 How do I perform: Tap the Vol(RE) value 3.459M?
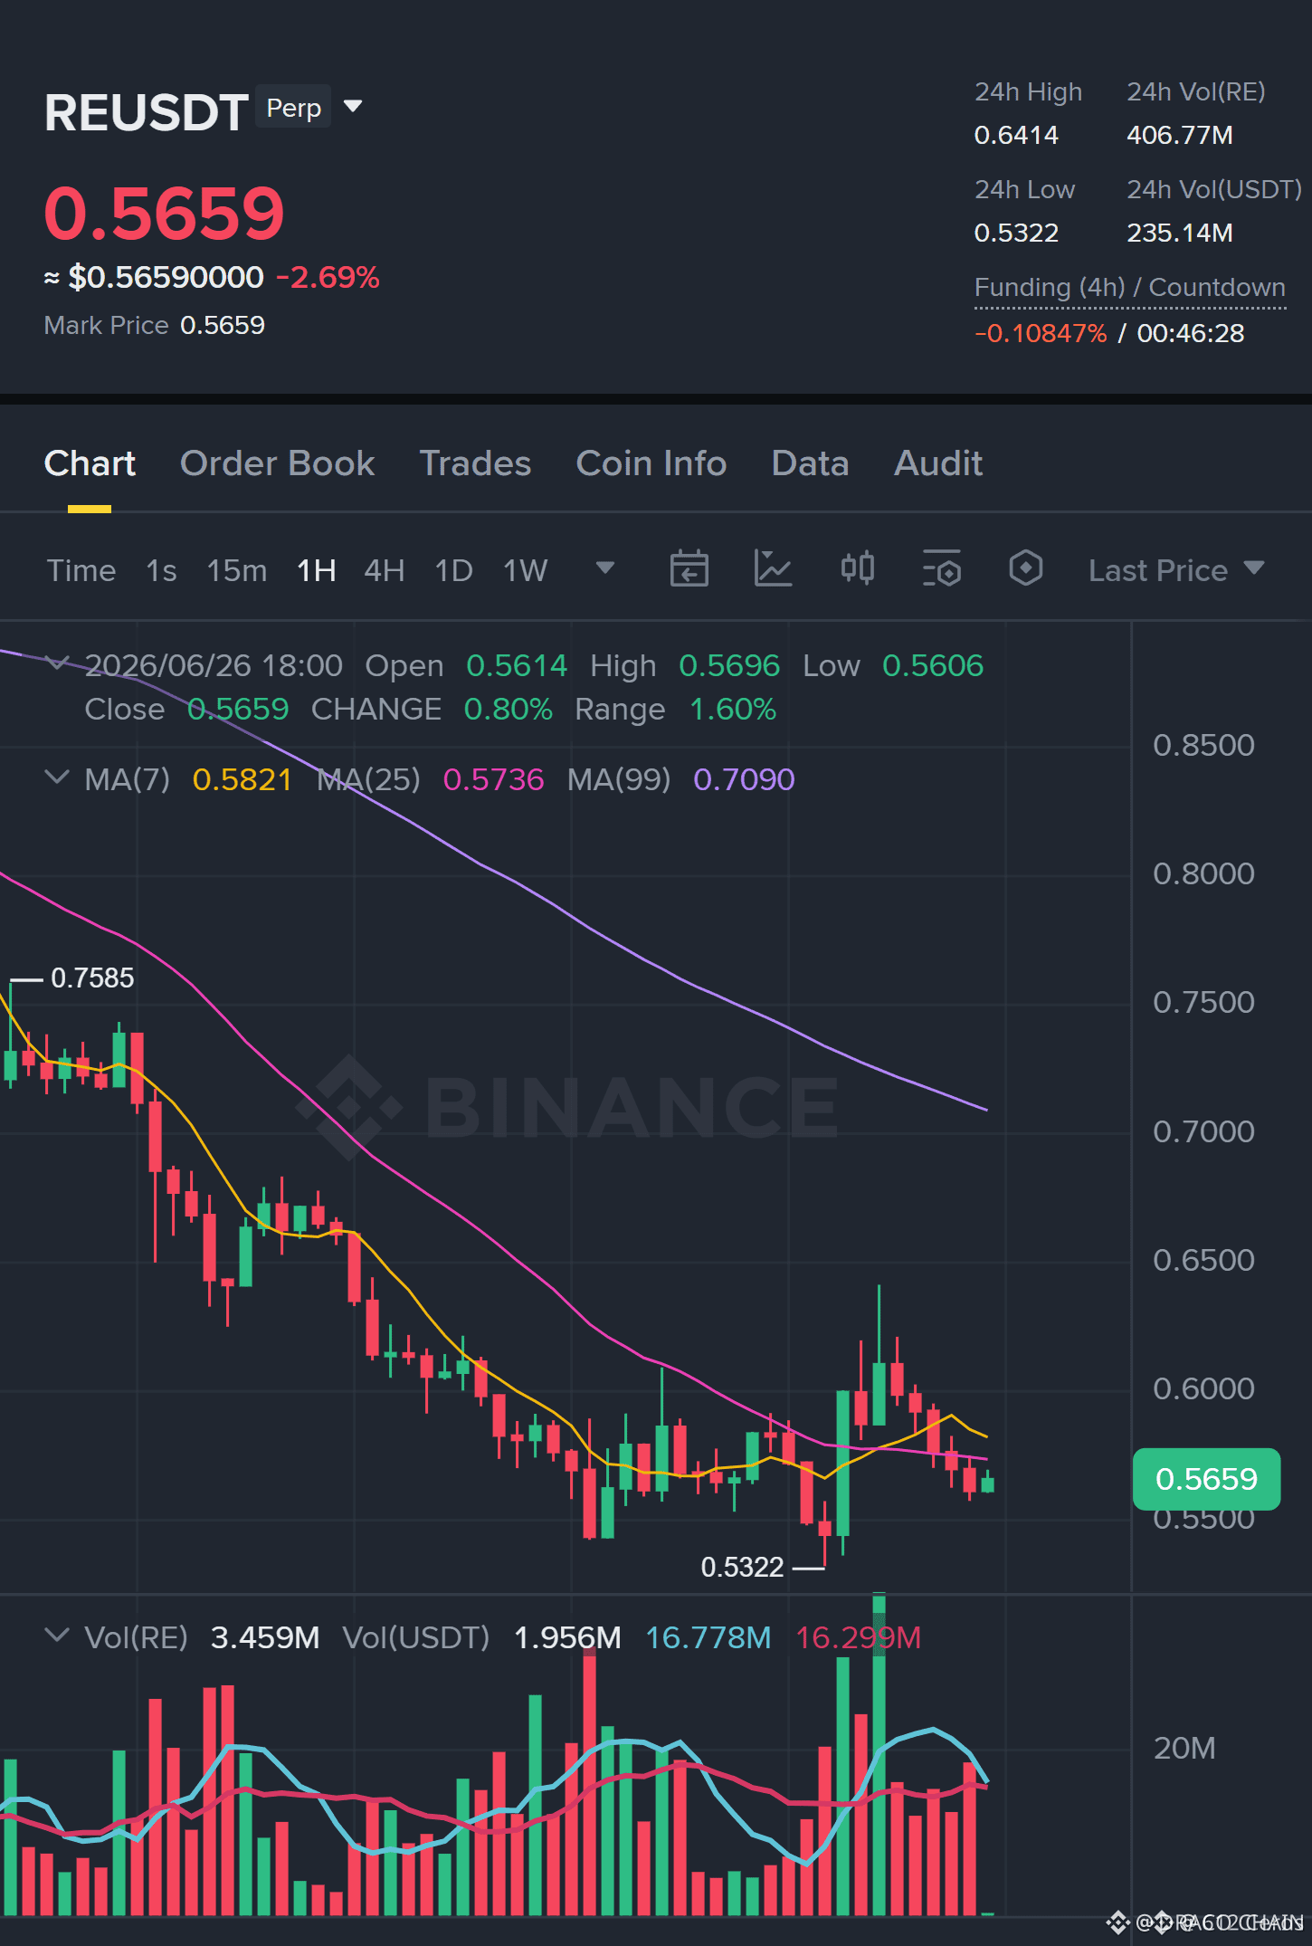coord(265,1637)
